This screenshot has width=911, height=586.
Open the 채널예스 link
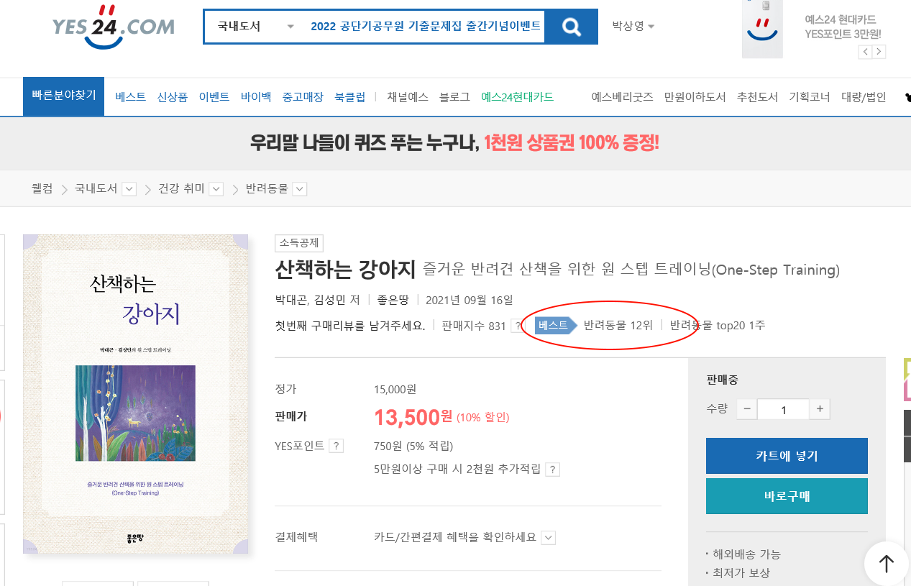click(408, 97)
